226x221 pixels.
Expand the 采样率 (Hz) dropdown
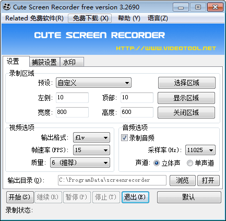(x=200, y=150)
